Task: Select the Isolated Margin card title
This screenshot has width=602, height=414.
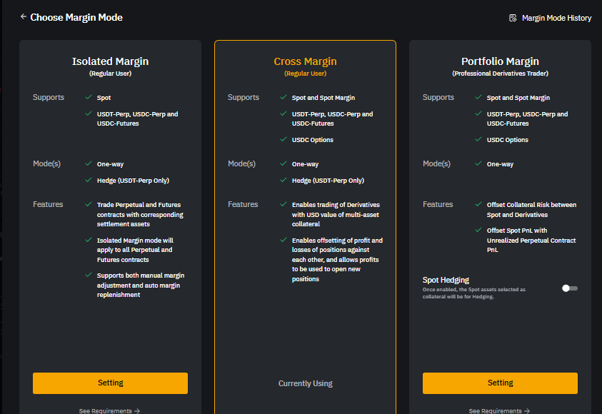Action: tap(110, 61)
